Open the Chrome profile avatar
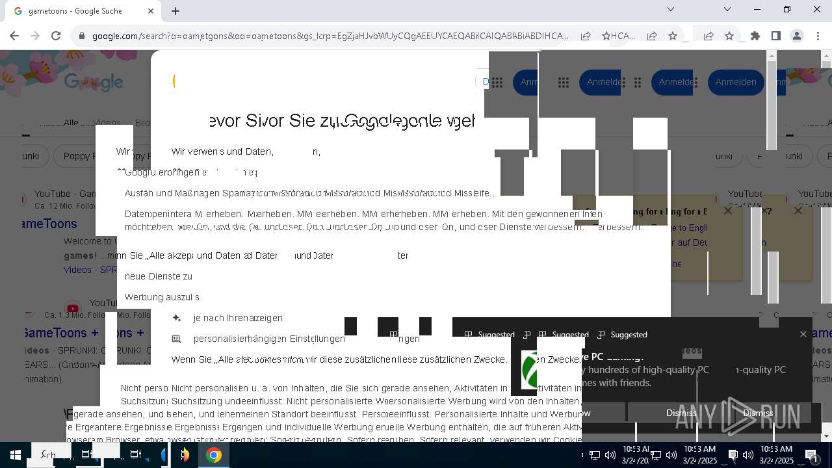The image size is (832, 468). 797,36
